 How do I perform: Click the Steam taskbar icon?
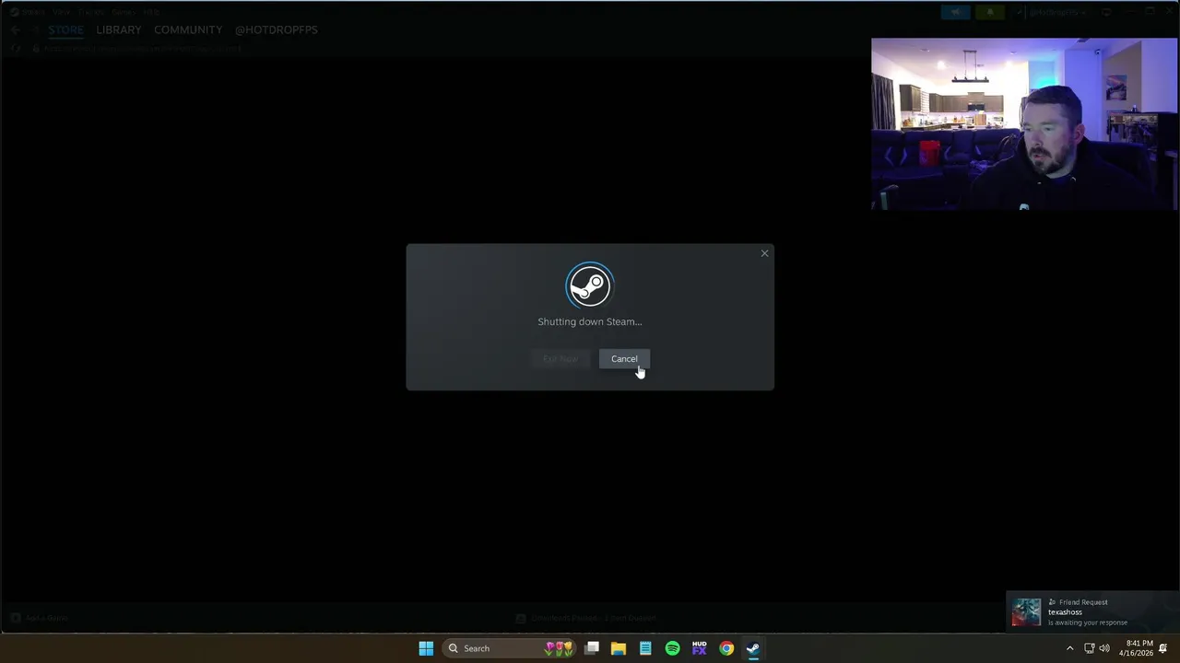753,648
